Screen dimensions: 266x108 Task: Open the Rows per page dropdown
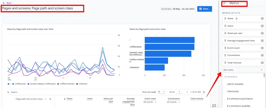[x=161, y=92]
